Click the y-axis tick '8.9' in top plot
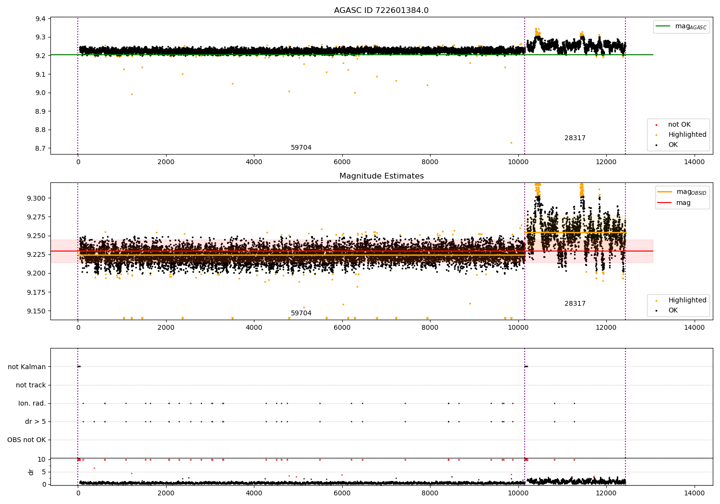720x504 pixels. click(41, 111)
